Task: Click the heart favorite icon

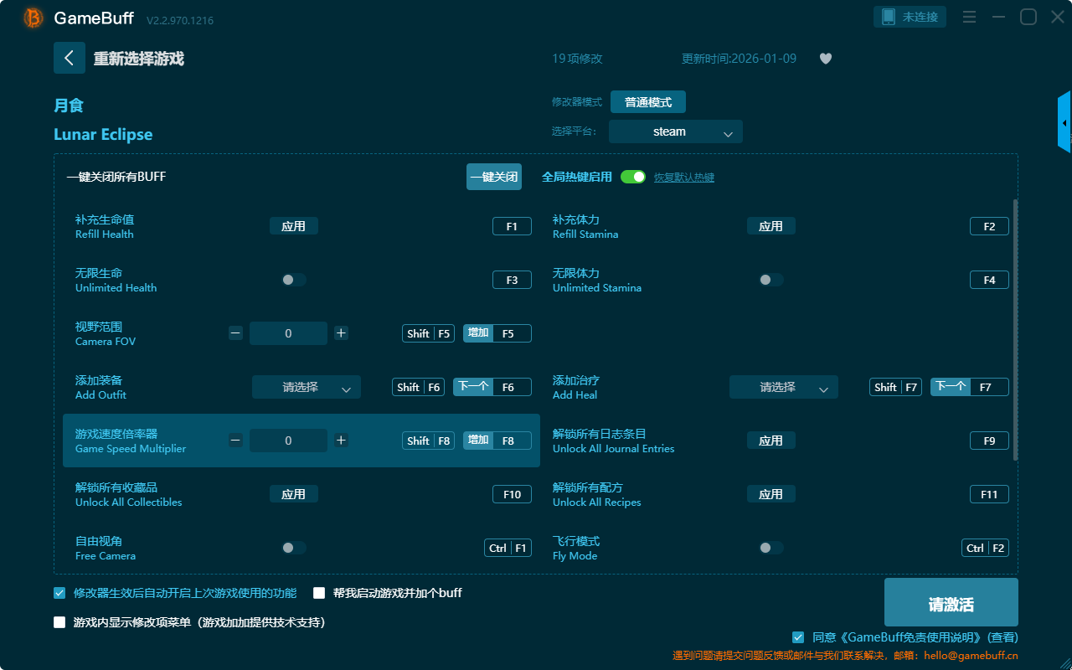Action: 825,59
